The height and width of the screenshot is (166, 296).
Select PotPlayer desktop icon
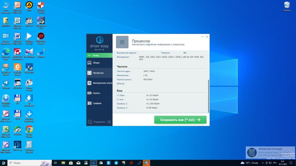coord(29,38)
